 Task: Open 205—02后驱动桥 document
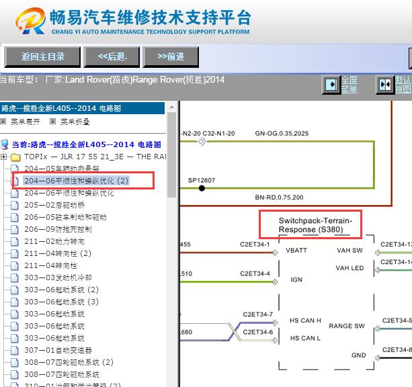tap(54, 205)
